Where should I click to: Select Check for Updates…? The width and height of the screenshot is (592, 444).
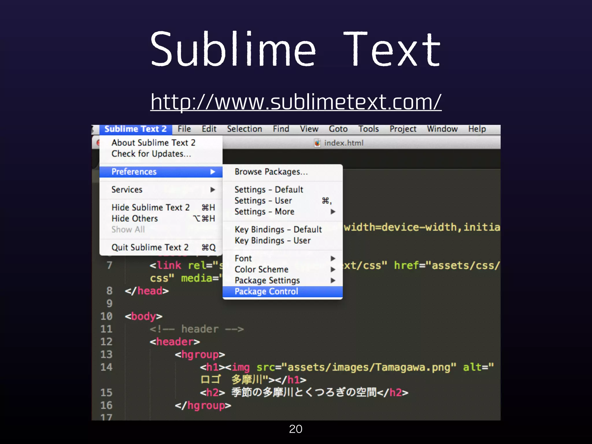[161, 154]
